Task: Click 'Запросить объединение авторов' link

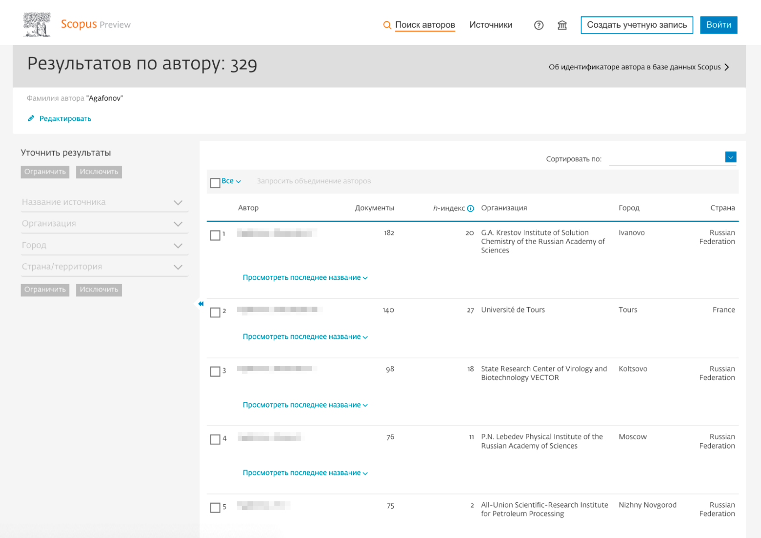Action: pyautogui.click(x=314, y=181)
